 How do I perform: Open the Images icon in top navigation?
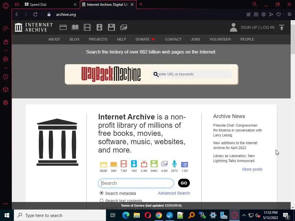(124, 27)
